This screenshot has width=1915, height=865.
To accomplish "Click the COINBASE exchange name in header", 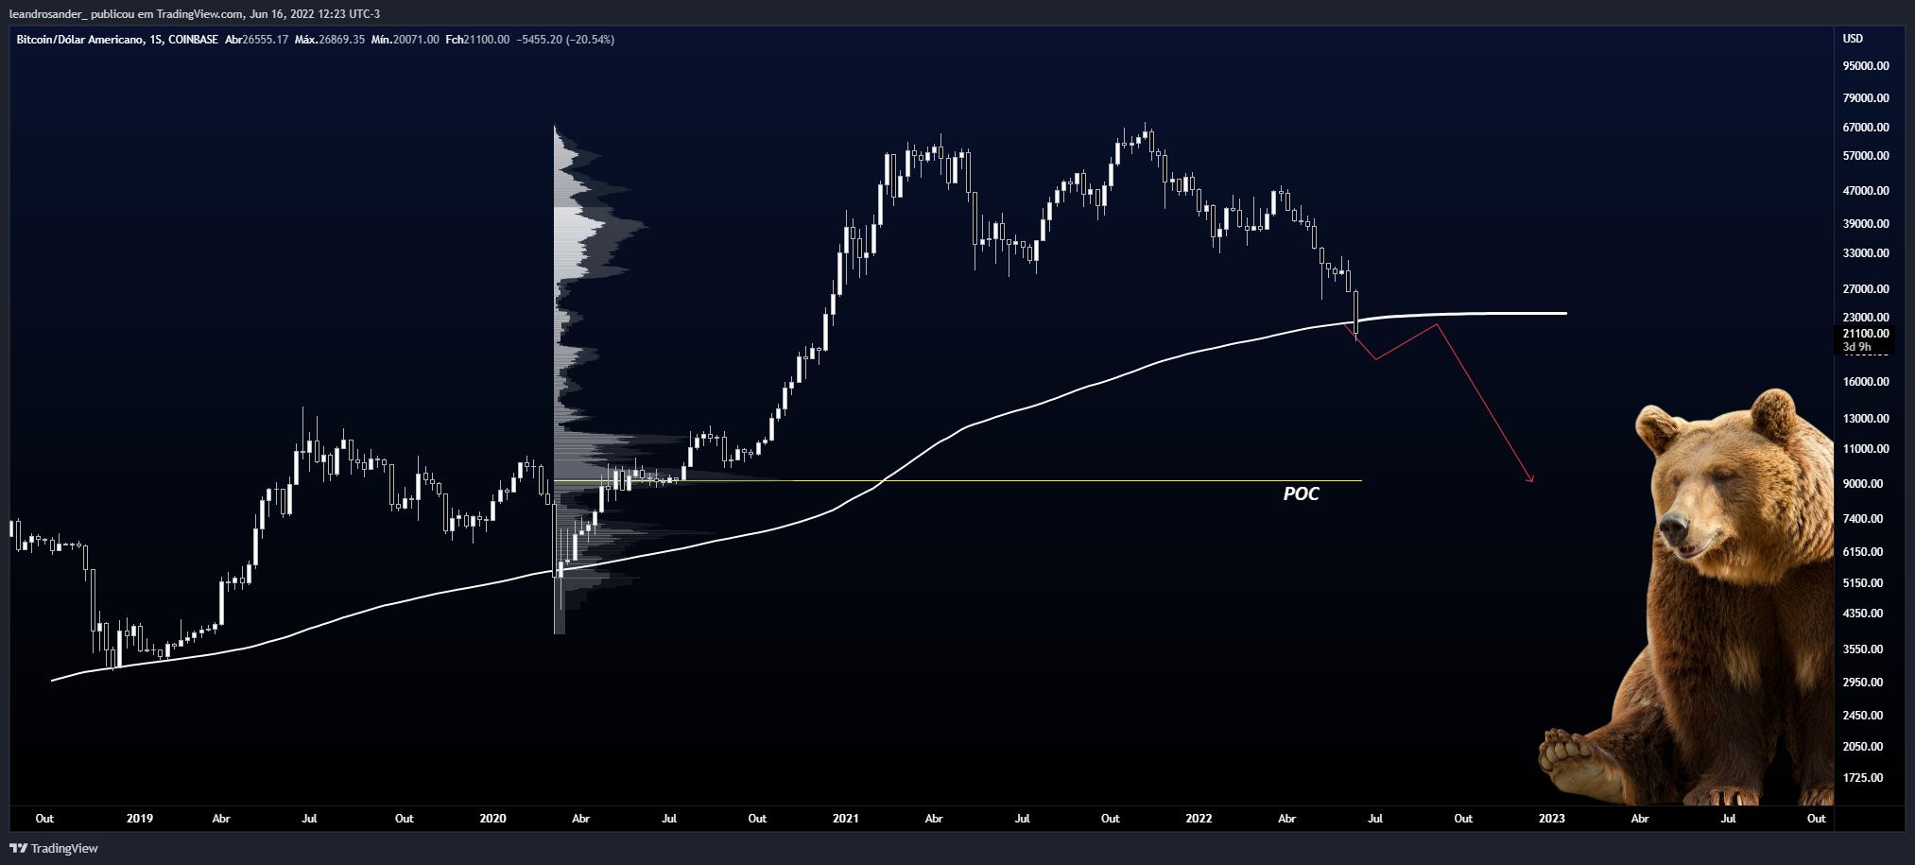I will point(193,40).
